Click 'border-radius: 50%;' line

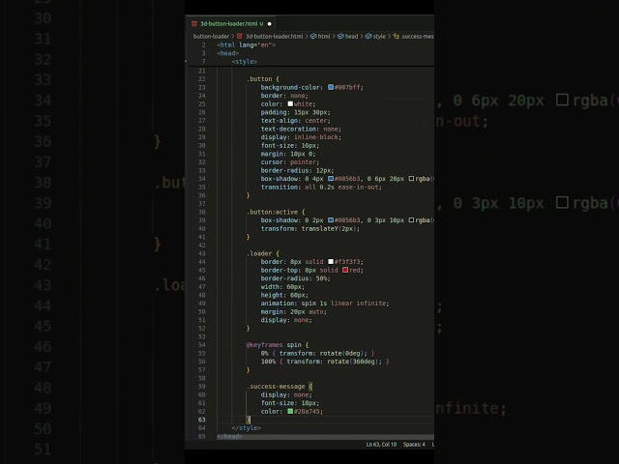point(295,278)
